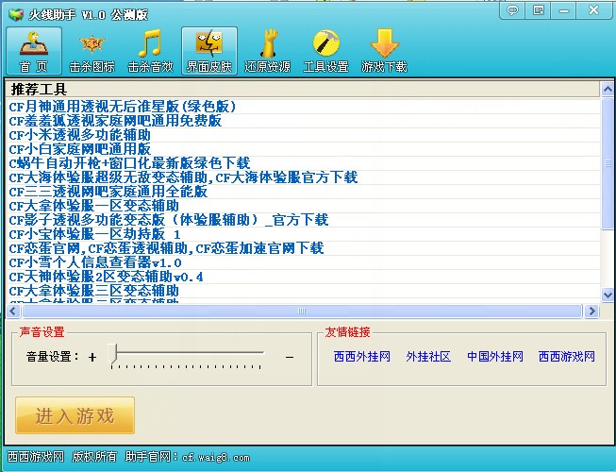
Task: Open the 西西外挂网 link
Action: point(361,357)
